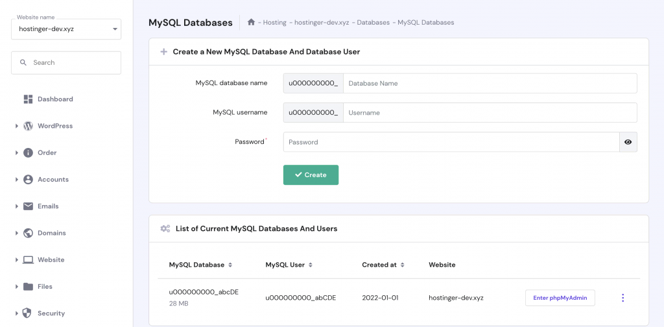Click MySQL Databases breadcrumb link

[425, 23]
